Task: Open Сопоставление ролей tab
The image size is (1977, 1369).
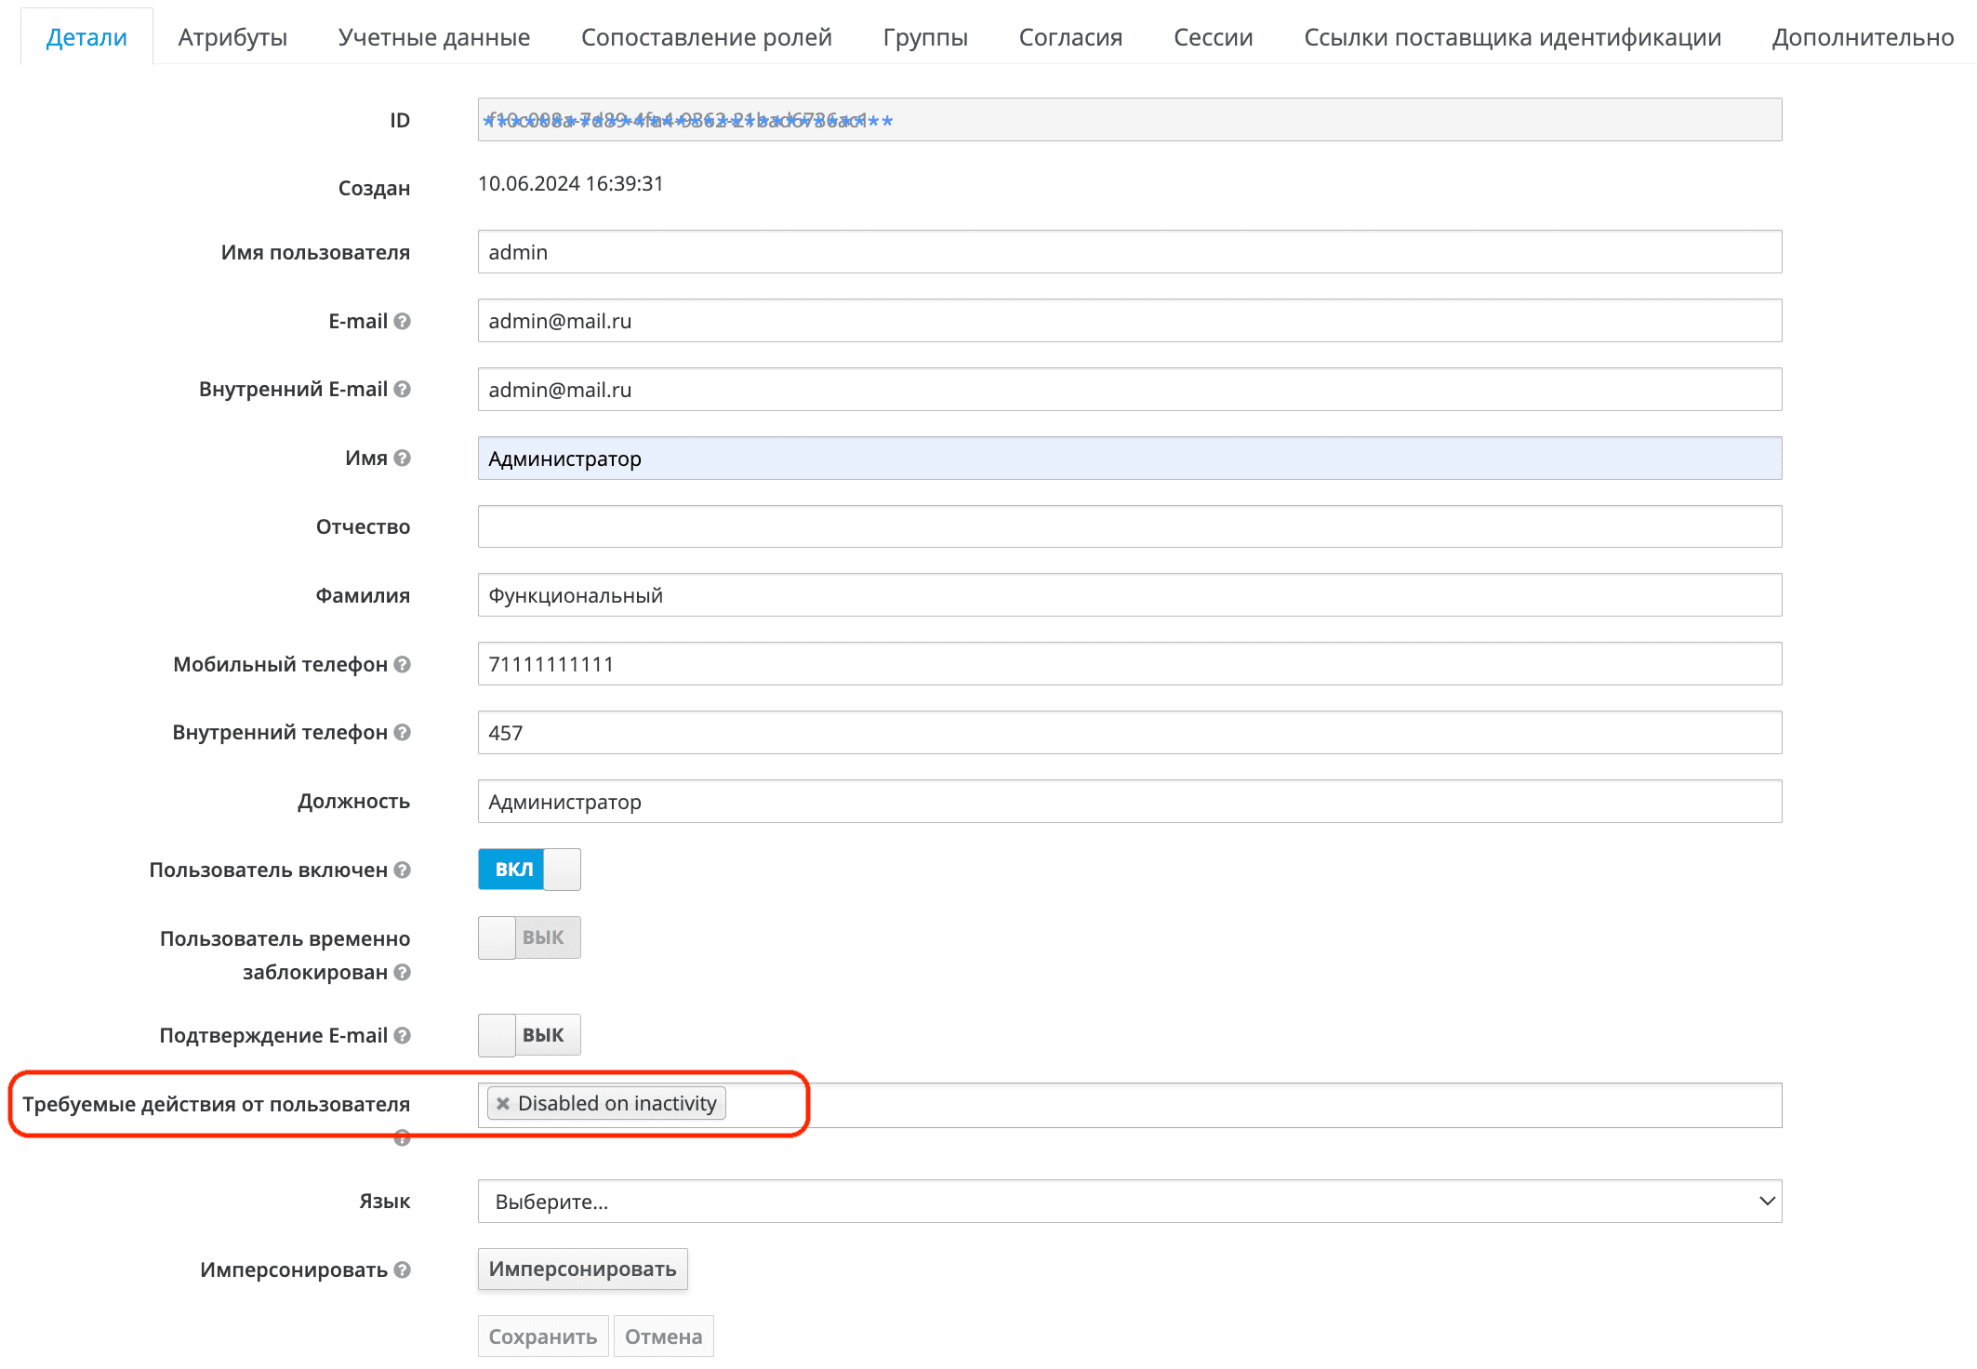Action: (x=706, y=37)
